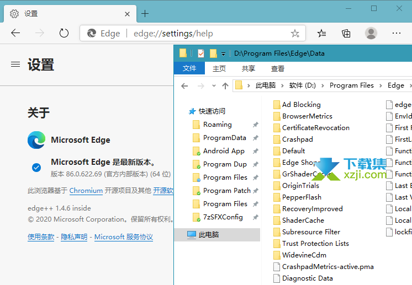
Task: Go back in File Explorer
Action: [x=184, y=86]
